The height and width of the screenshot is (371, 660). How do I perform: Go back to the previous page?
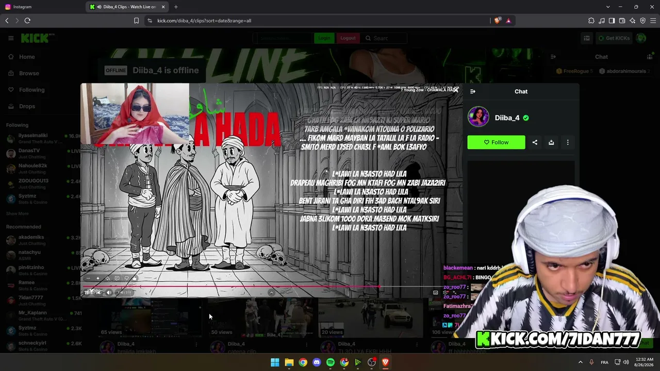(x=7, y=21)
